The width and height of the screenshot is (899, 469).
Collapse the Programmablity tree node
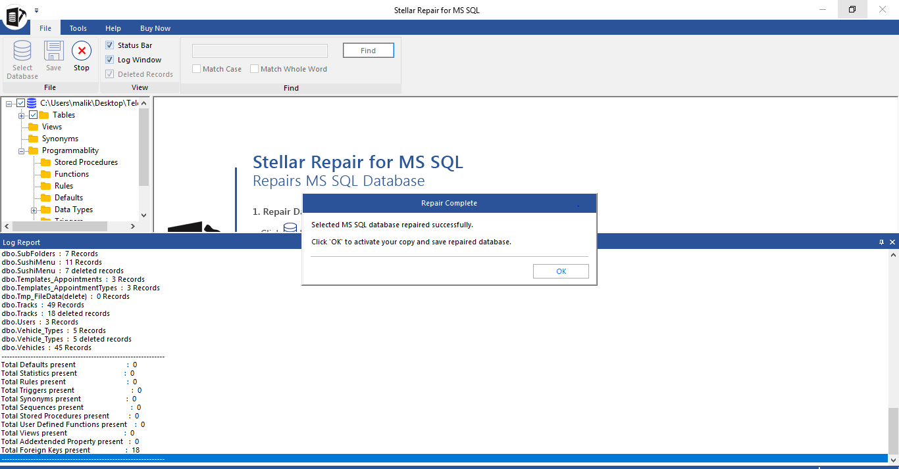coord(22,150)
